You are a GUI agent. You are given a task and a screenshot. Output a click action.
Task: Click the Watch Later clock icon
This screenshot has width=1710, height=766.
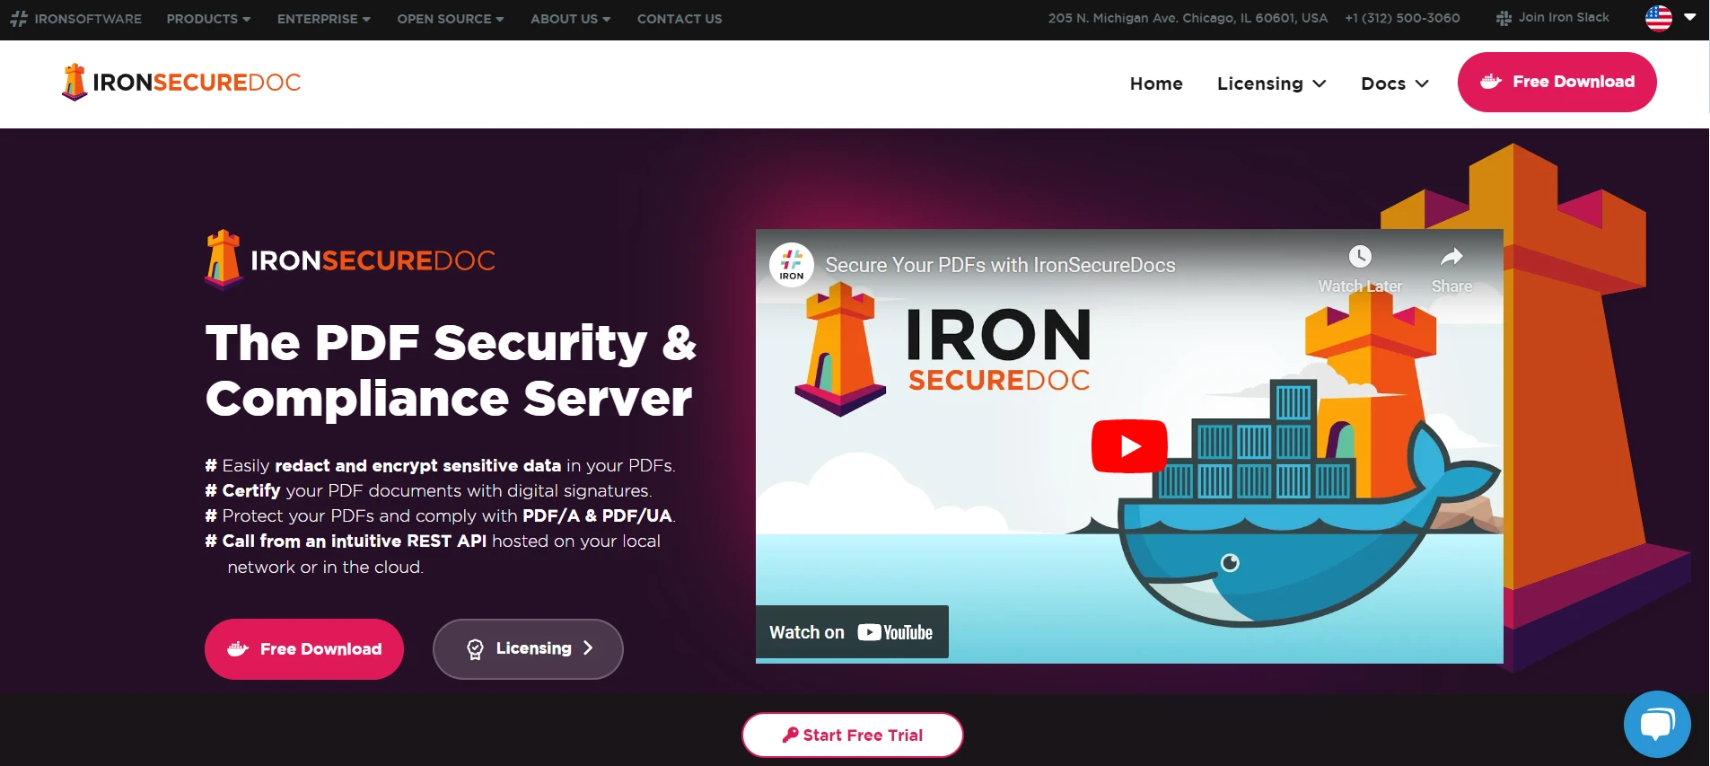tap(1360, 257)
